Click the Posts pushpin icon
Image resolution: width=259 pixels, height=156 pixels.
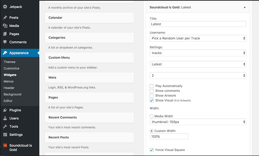point(5,17)
